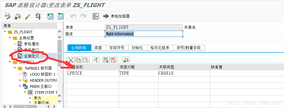Click the display/change glasses icon
This screenshot has height=108, width=284.
[x=8, y=16]
